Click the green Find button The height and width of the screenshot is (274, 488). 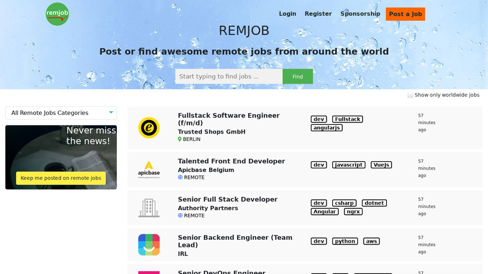coord(297,77)
